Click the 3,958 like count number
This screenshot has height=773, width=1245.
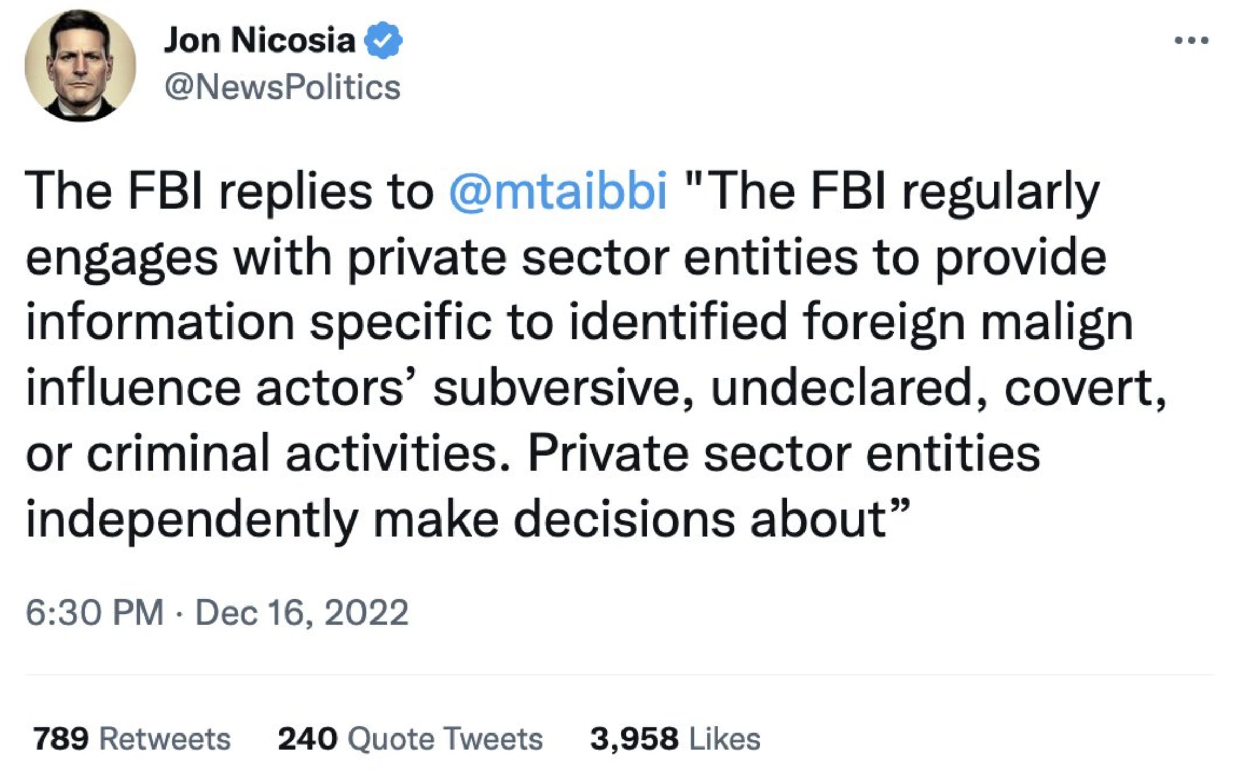[x=634, y=739]
